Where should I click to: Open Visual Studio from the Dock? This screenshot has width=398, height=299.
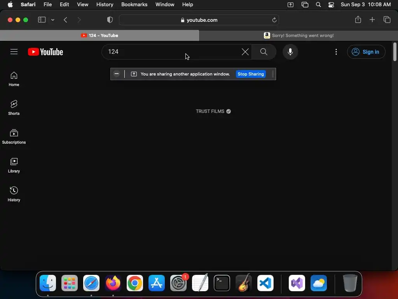pos(297,283)
